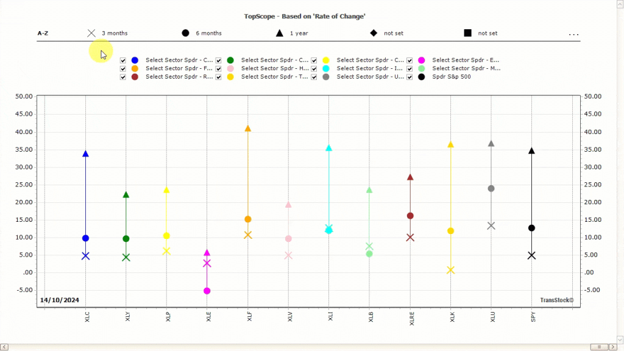Click the orange circle marker on the XLF line
Image resolution: width=624 pixels, height=351 pixels.
pyautogui.click(x=248, y=218)
